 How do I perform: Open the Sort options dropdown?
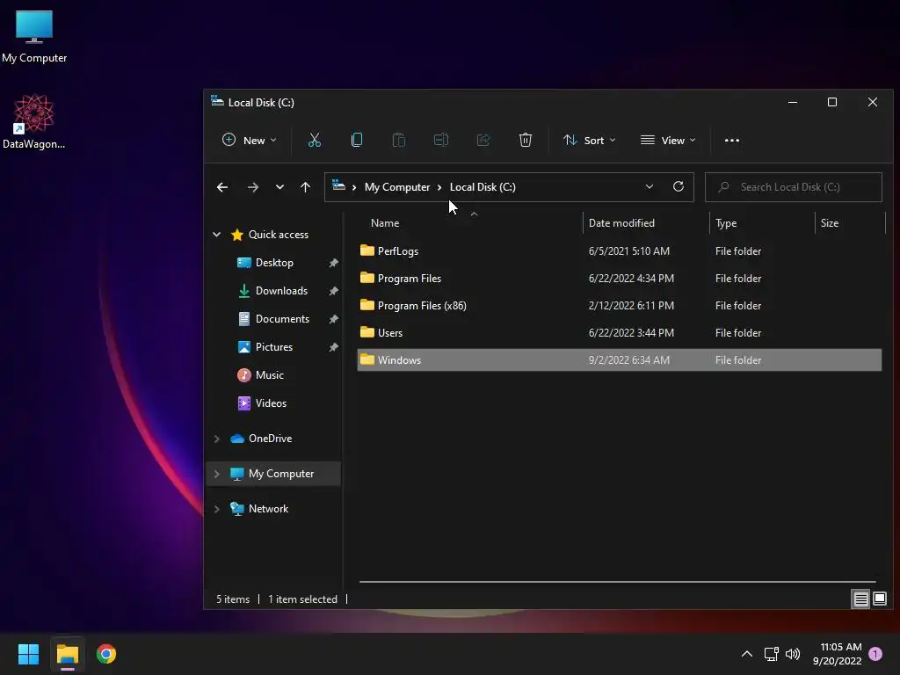[x=589, y=140]
